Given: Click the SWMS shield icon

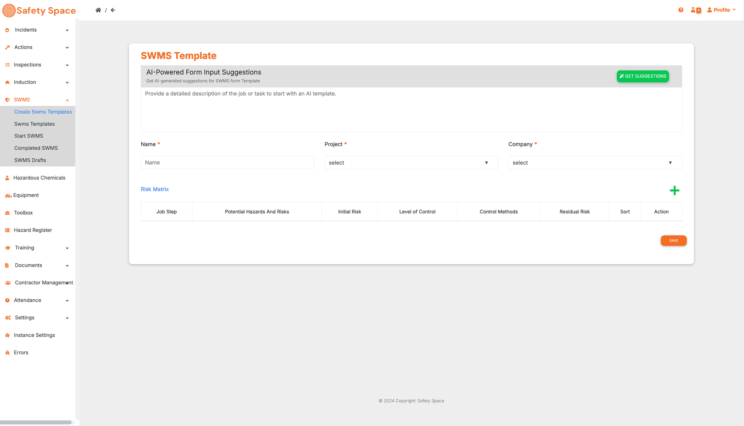Looking at the screenshot, I should click(7, 100).
